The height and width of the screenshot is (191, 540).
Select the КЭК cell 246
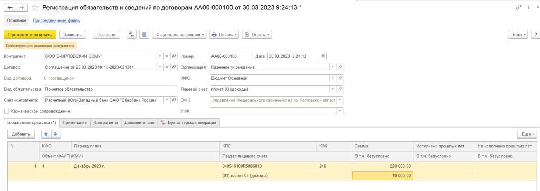tap(334, 167)
